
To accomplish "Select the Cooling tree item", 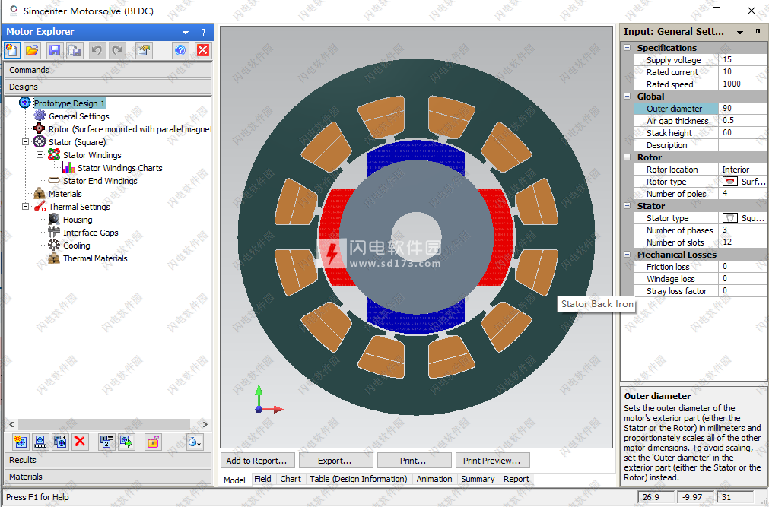I will [77, 246].
